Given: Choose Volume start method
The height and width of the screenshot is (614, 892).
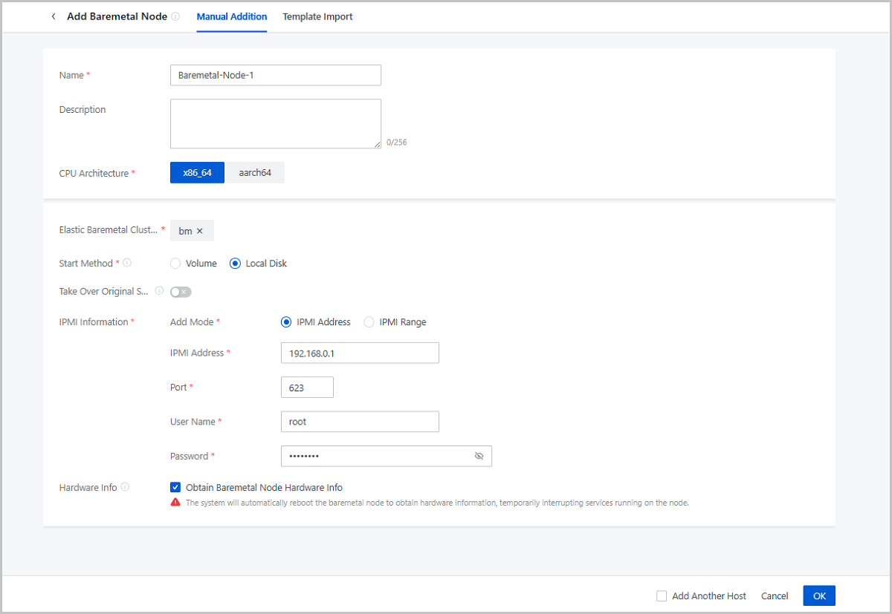Looking at the screenshot, I should click(175, 264).
